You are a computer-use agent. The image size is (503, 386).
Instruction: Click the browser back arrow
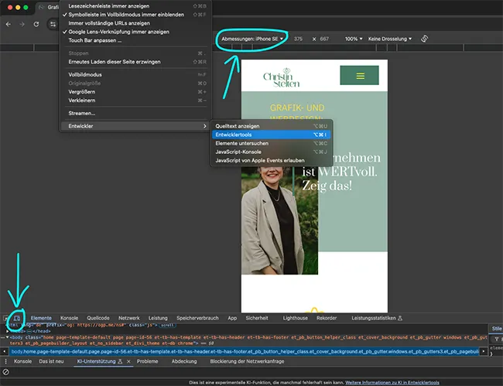point(9,24)
